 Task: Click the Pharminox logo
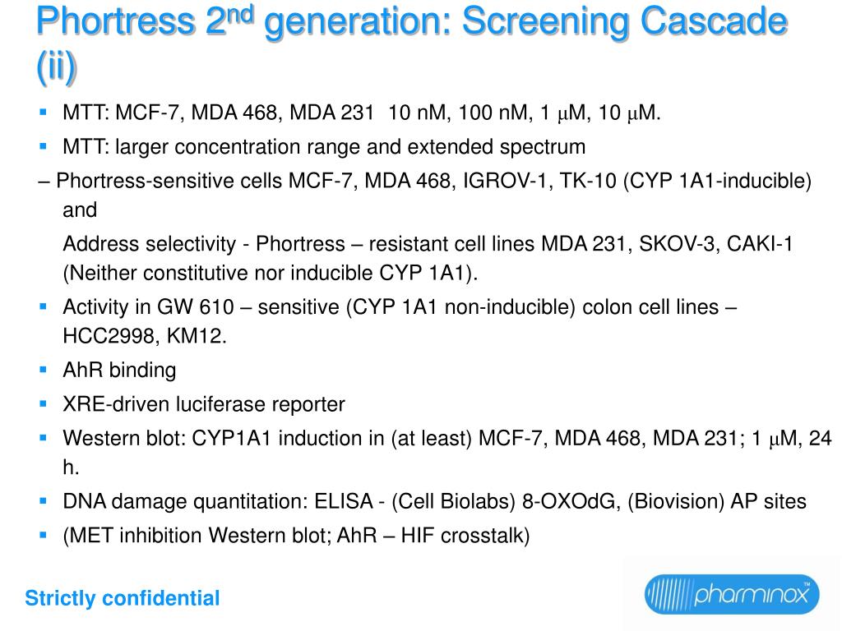tap(731, 594)
